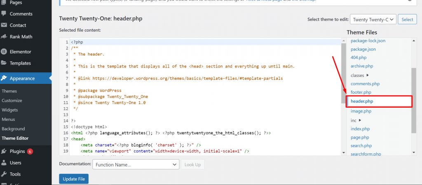Click the Plugins plug icon
This screenshot has height=185, width=422.
(x=4, y=151)
